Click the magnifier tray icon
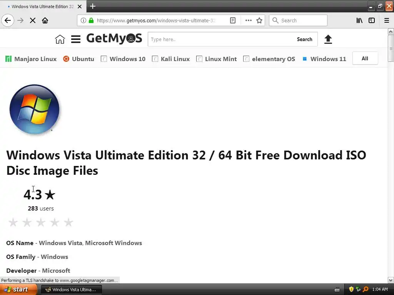 [x=366, y=290]
